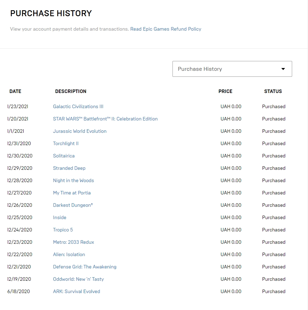Open STAR WARS Battlefront II Celebration Edition

pos(105,119)
